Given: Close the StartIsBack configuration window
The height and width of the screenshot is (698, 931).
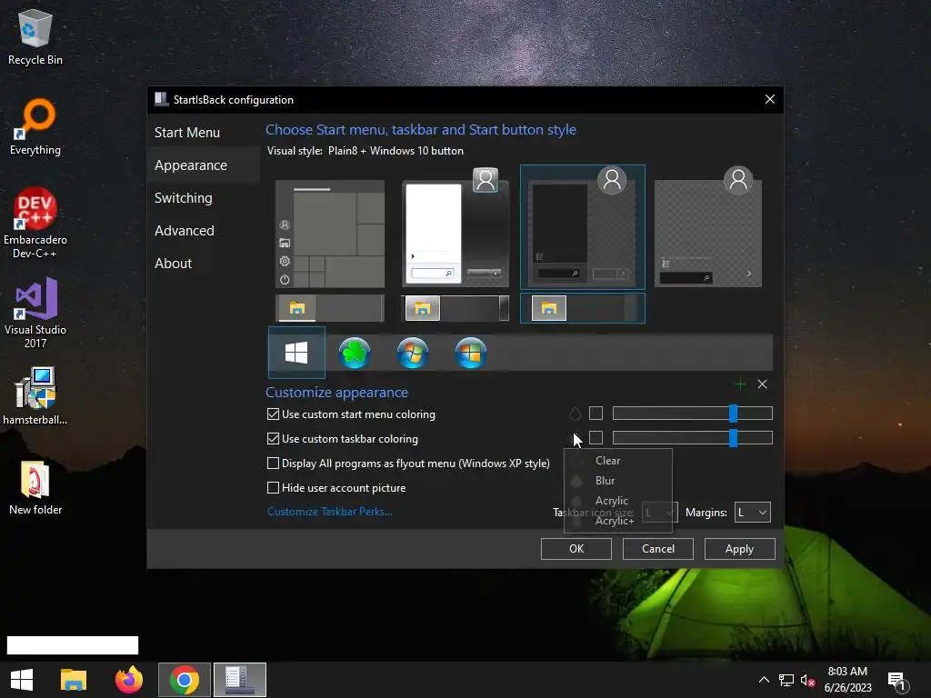Looking at the screenshot, I should click(769, 99).
